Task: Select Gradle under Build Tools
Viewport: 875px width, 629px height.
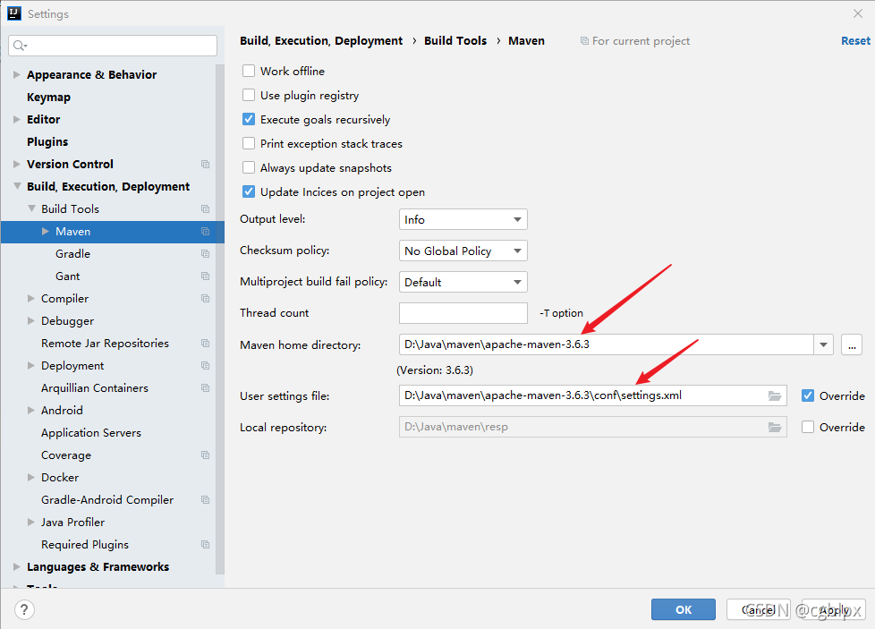Action: (x=72, y=253)
